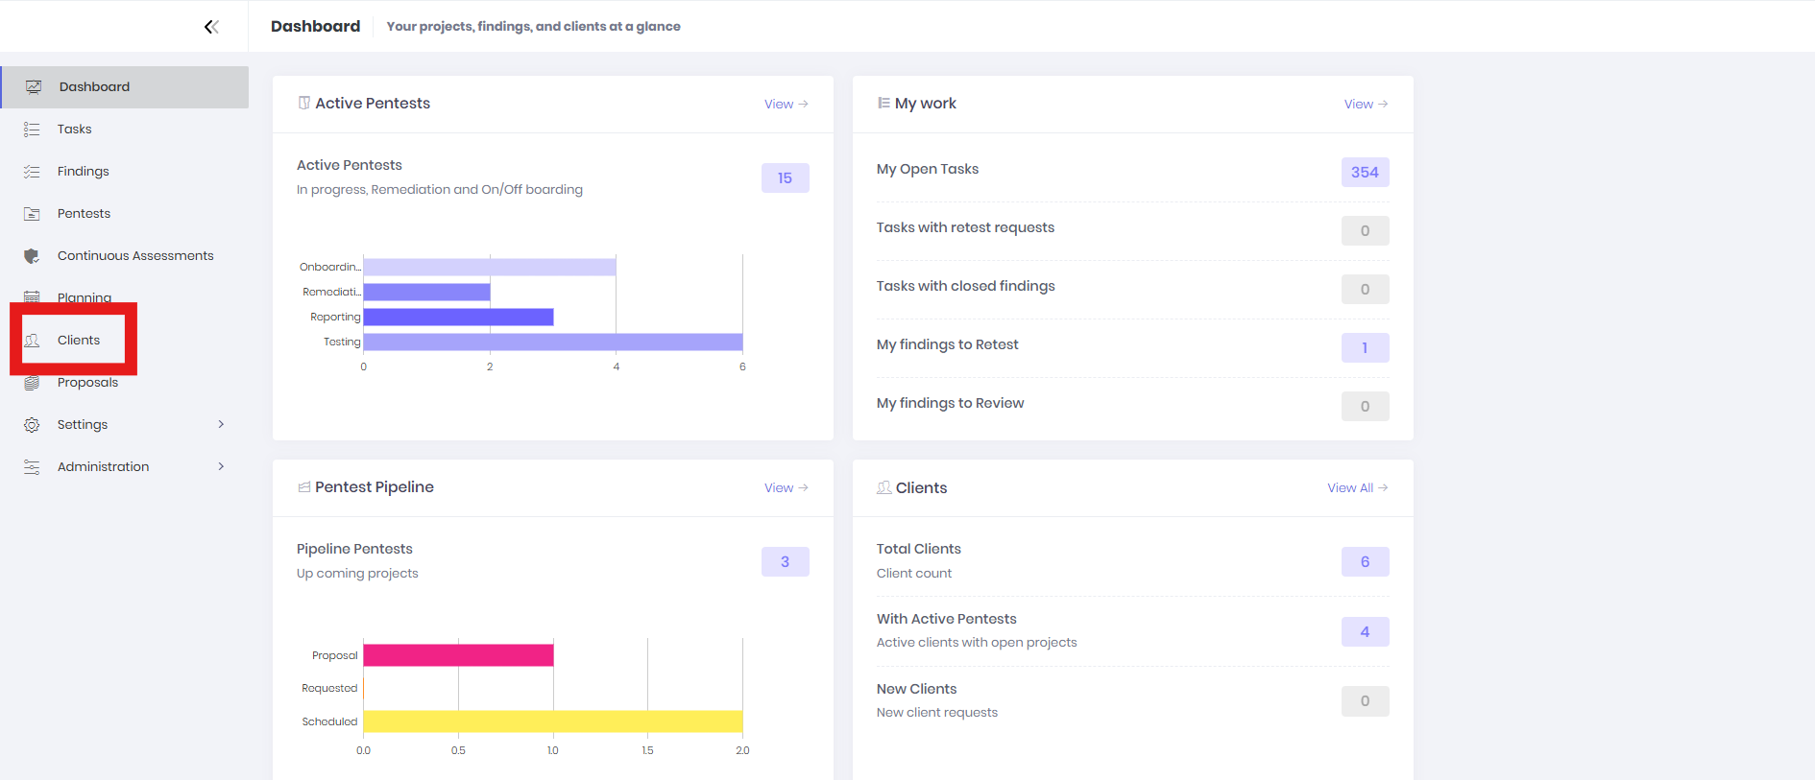Click the Findings icon in sidebar
This screenshot has height=780, width=1815.
(x=32, y=172)
